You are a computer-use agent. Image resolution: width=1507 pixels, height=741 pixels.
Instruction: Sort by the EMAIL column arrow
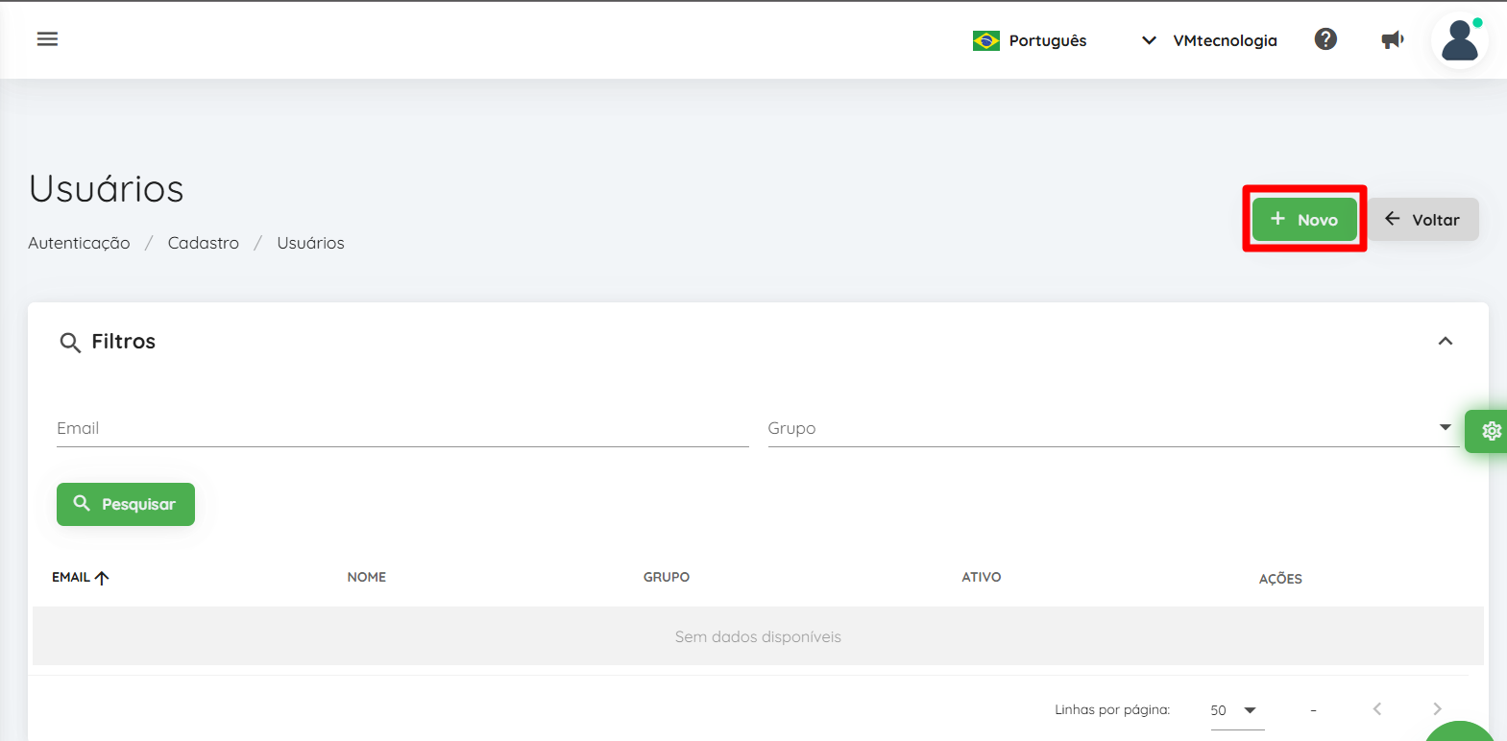point(102,578)
